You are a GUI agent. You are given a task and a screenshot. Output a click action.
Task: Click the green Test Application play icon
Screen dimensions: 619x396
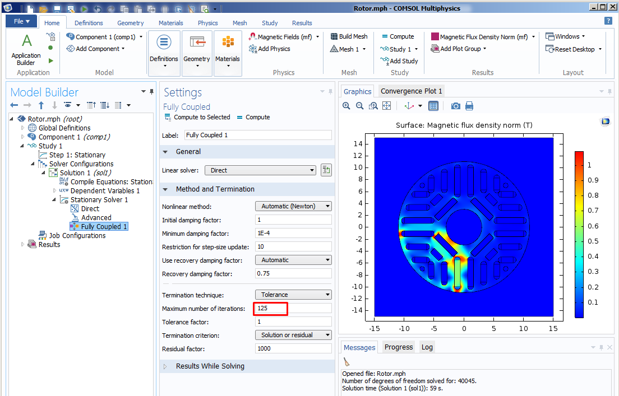(50, 60)
